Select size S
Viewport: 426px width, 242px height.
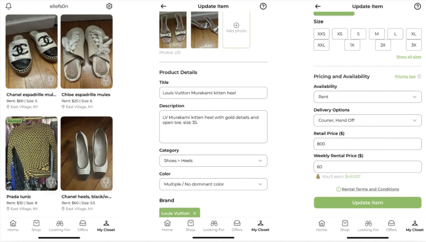tap(358, 34)
